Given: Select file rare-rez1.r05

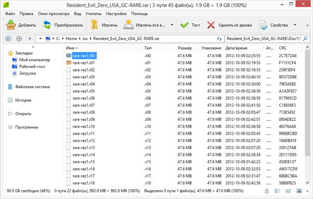Looking at the screenshot, I should (x=84, y=91).
